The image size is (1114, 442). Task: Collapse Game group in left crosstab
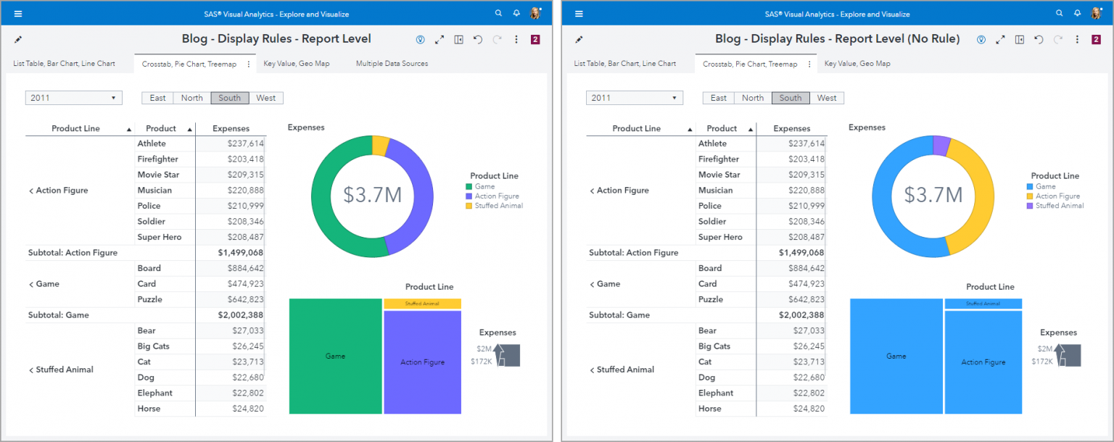point(31,284)
